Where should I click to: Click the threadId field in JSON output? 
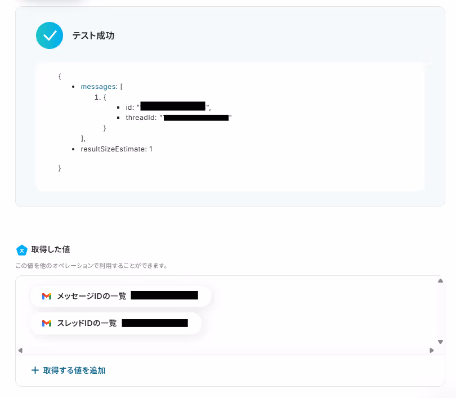coord(178,118)
